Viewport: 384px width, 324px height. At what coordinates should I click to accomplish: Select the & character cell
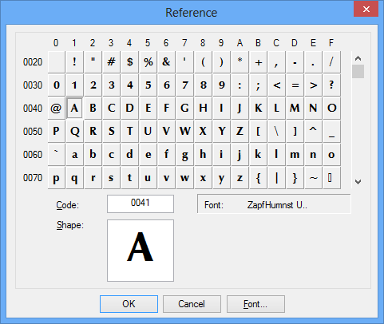[166, 62]
